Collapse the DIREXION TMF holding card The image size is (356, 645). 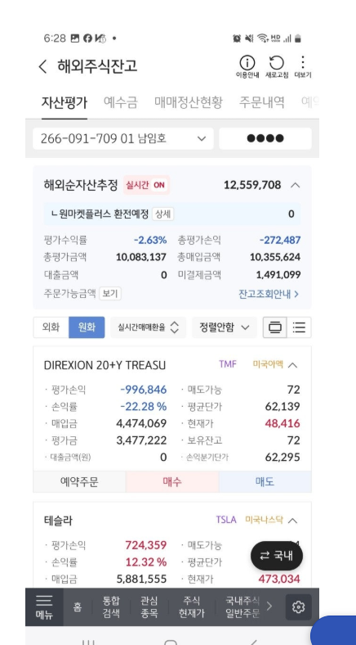[x=292, y=365]
